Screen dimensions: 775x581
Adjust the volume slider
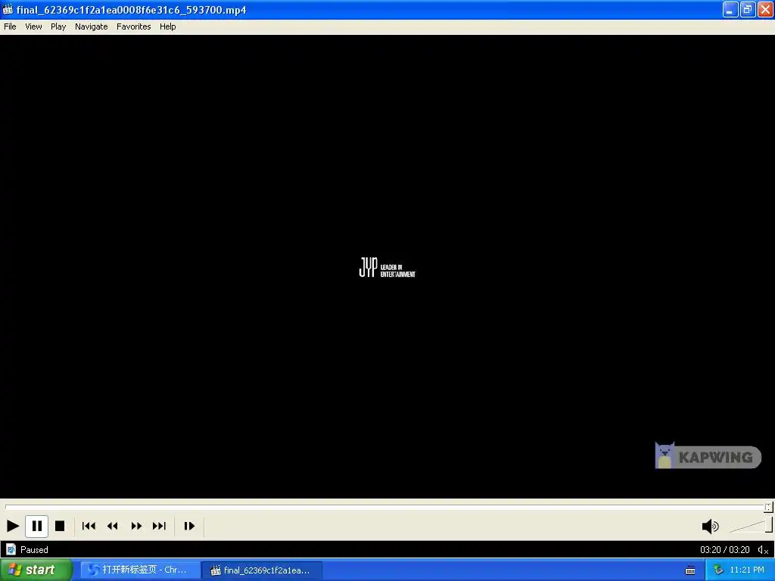click(x=751, y=526)
